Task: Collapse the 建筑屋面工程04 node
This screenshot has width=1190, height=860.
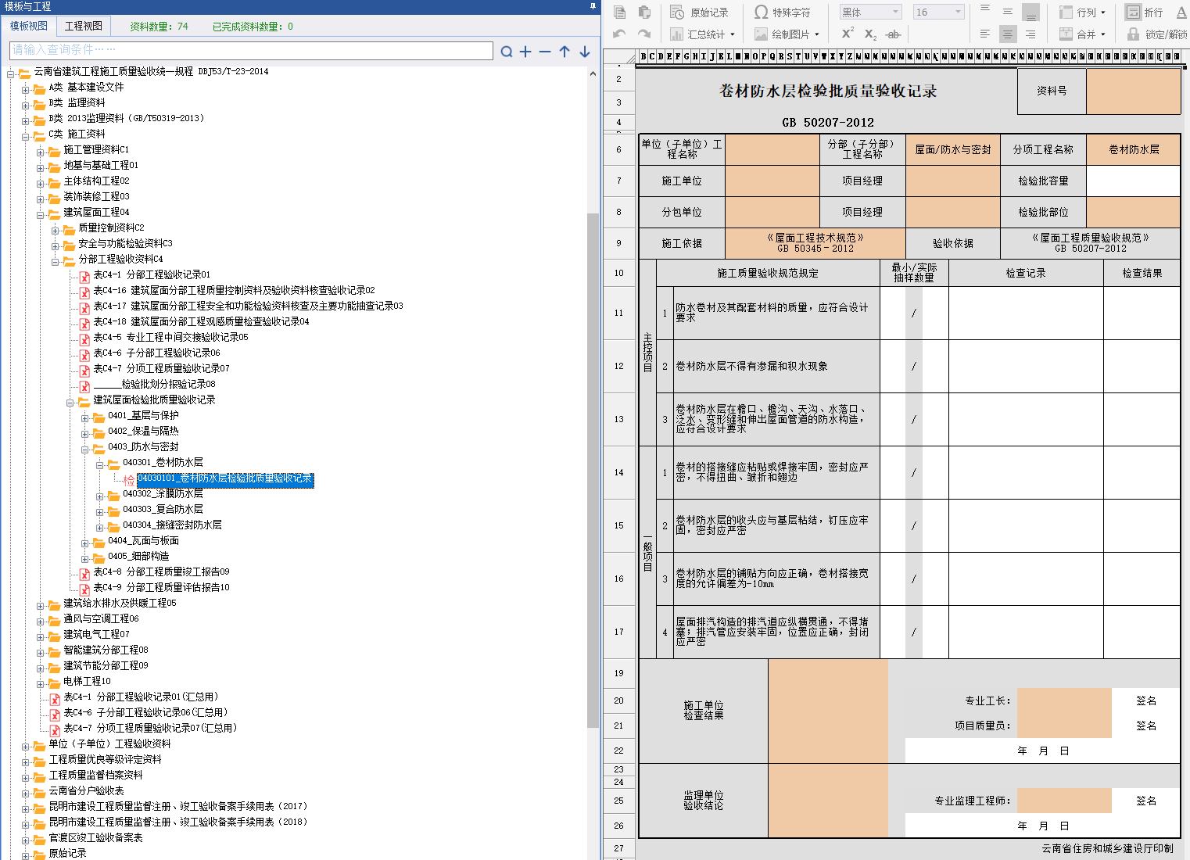Action: pyautogui.click(x=40, y=213)
